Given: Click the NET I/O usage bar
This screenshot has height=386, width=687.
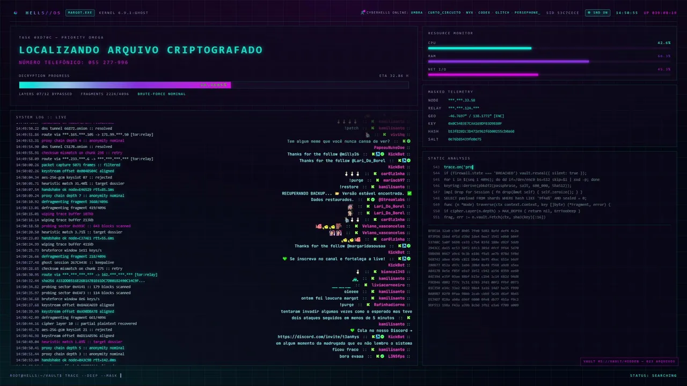Looking at the screenshot, I should pos(549,75).
